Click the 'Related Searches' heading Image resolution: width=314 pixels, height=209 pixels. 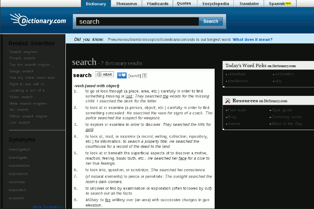pyautogui.click(x=32, y=43)
